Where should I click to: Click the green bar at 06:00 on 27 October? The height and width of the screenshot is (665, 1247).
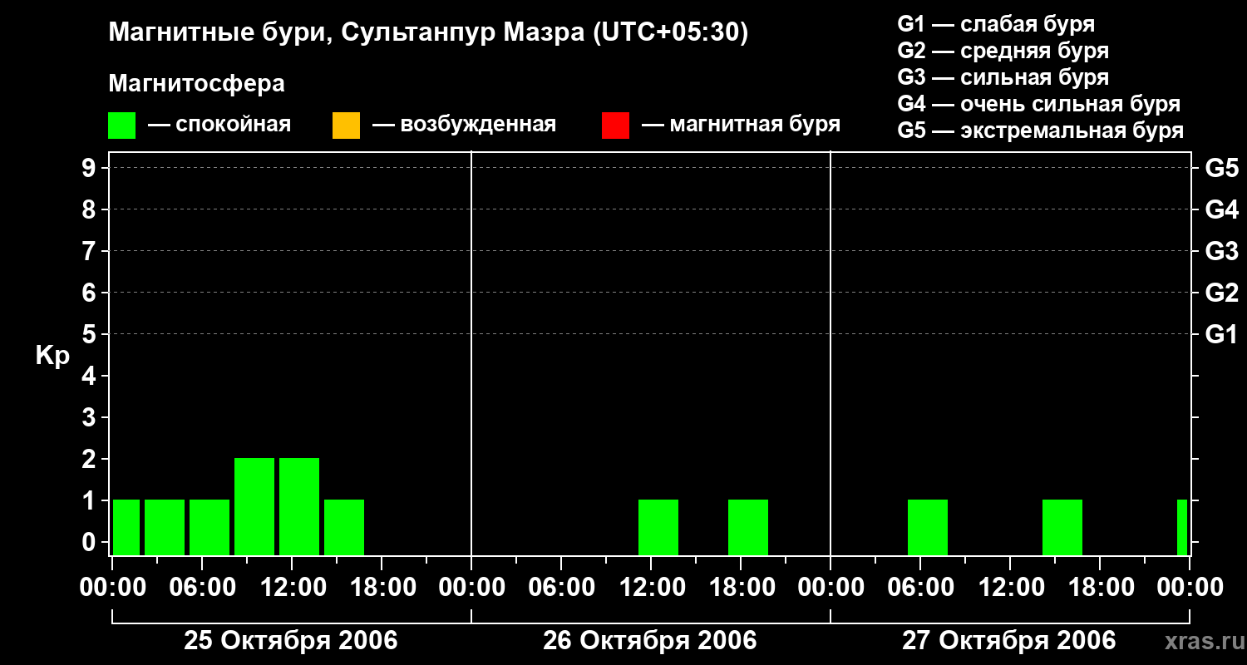[928, 526]
